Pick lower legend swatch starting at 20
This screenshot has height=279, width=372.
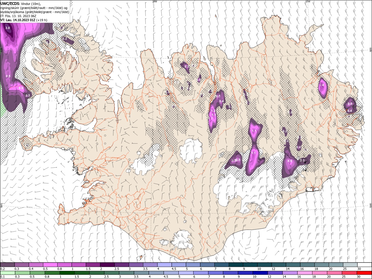coord(334,273)
